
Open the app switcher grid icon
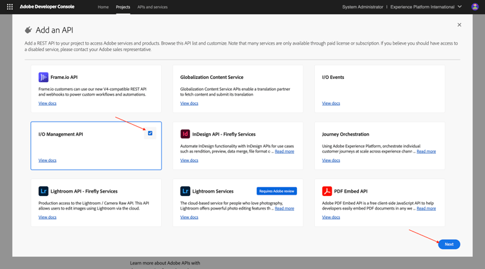[x=10, y=7]
